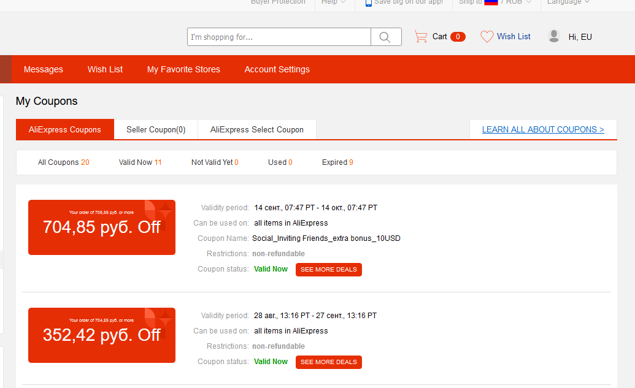Open the shopping cart icon

421,37
